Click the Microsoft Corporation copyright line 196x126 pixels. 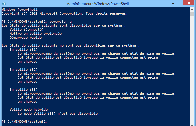[64, 13]
